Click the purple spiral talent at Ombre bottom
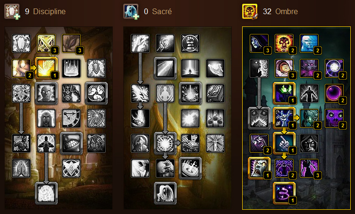The height and width of the screenshot is (214, 355). [284, 193]
